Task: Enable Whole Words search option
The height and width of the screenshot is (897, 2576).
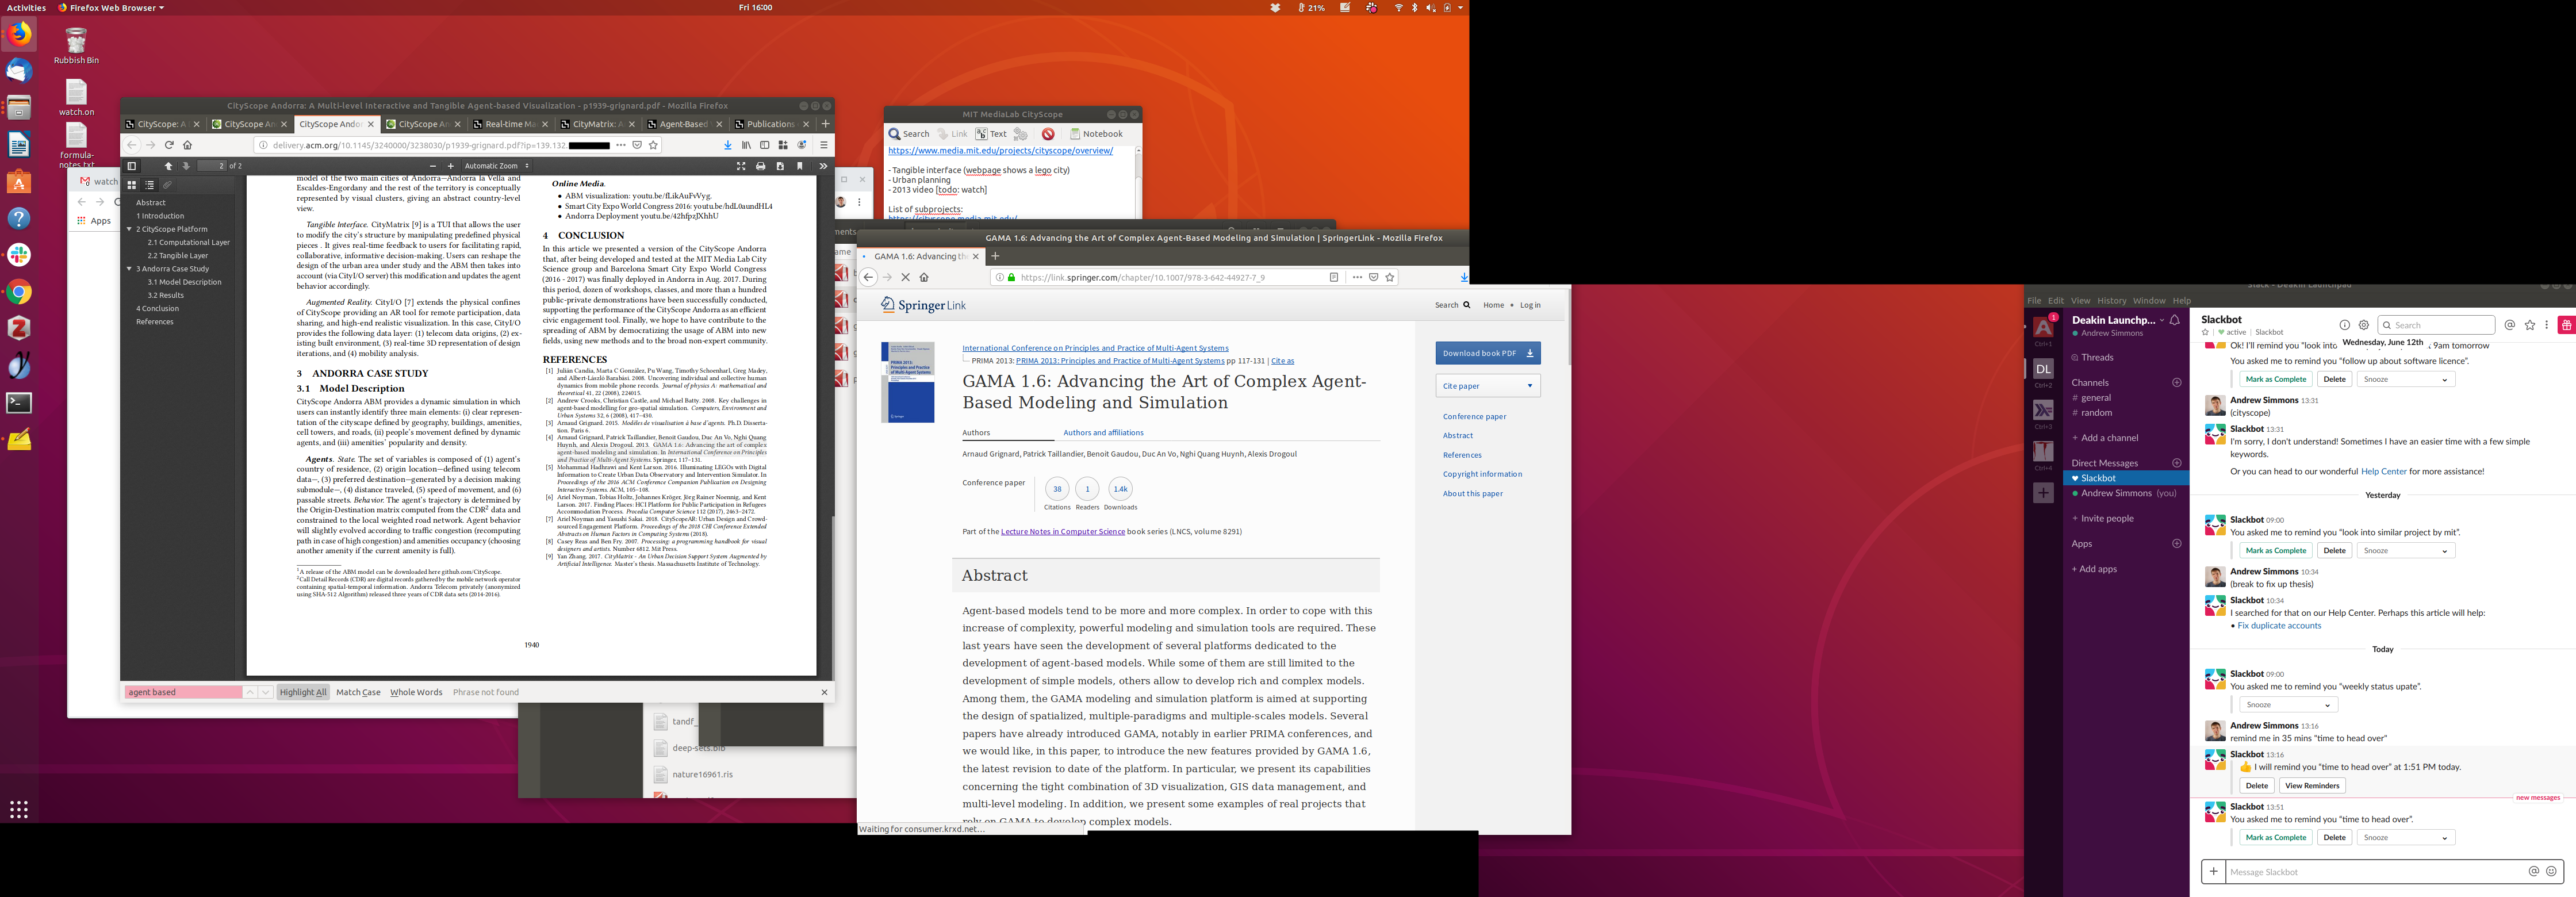Action: 416,692
